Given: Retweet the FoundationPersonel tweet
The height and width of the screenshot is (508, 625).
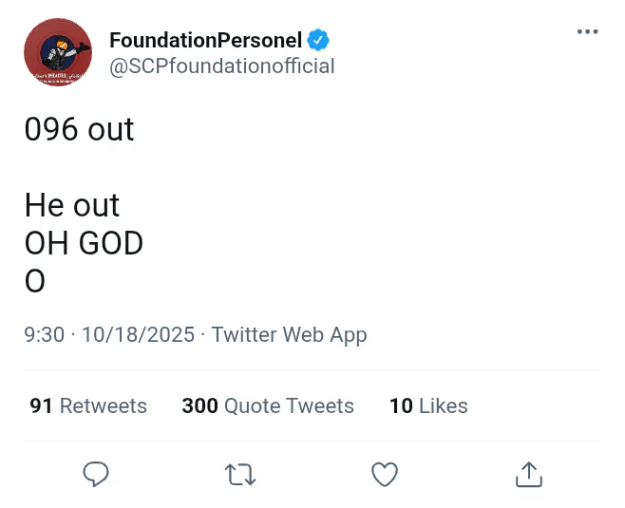Looking at the screenshot, I should click(240, 474).
